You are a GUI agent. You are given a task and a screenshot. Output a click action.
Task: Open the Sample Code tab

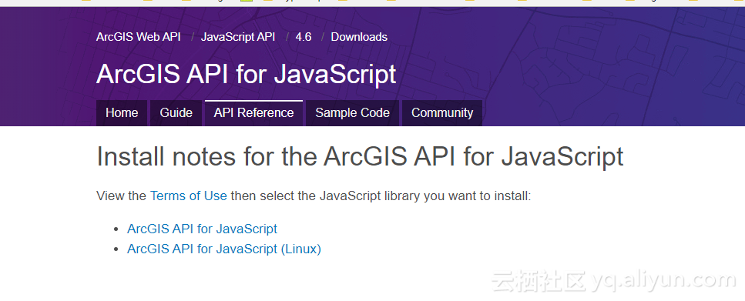(352, 113)
